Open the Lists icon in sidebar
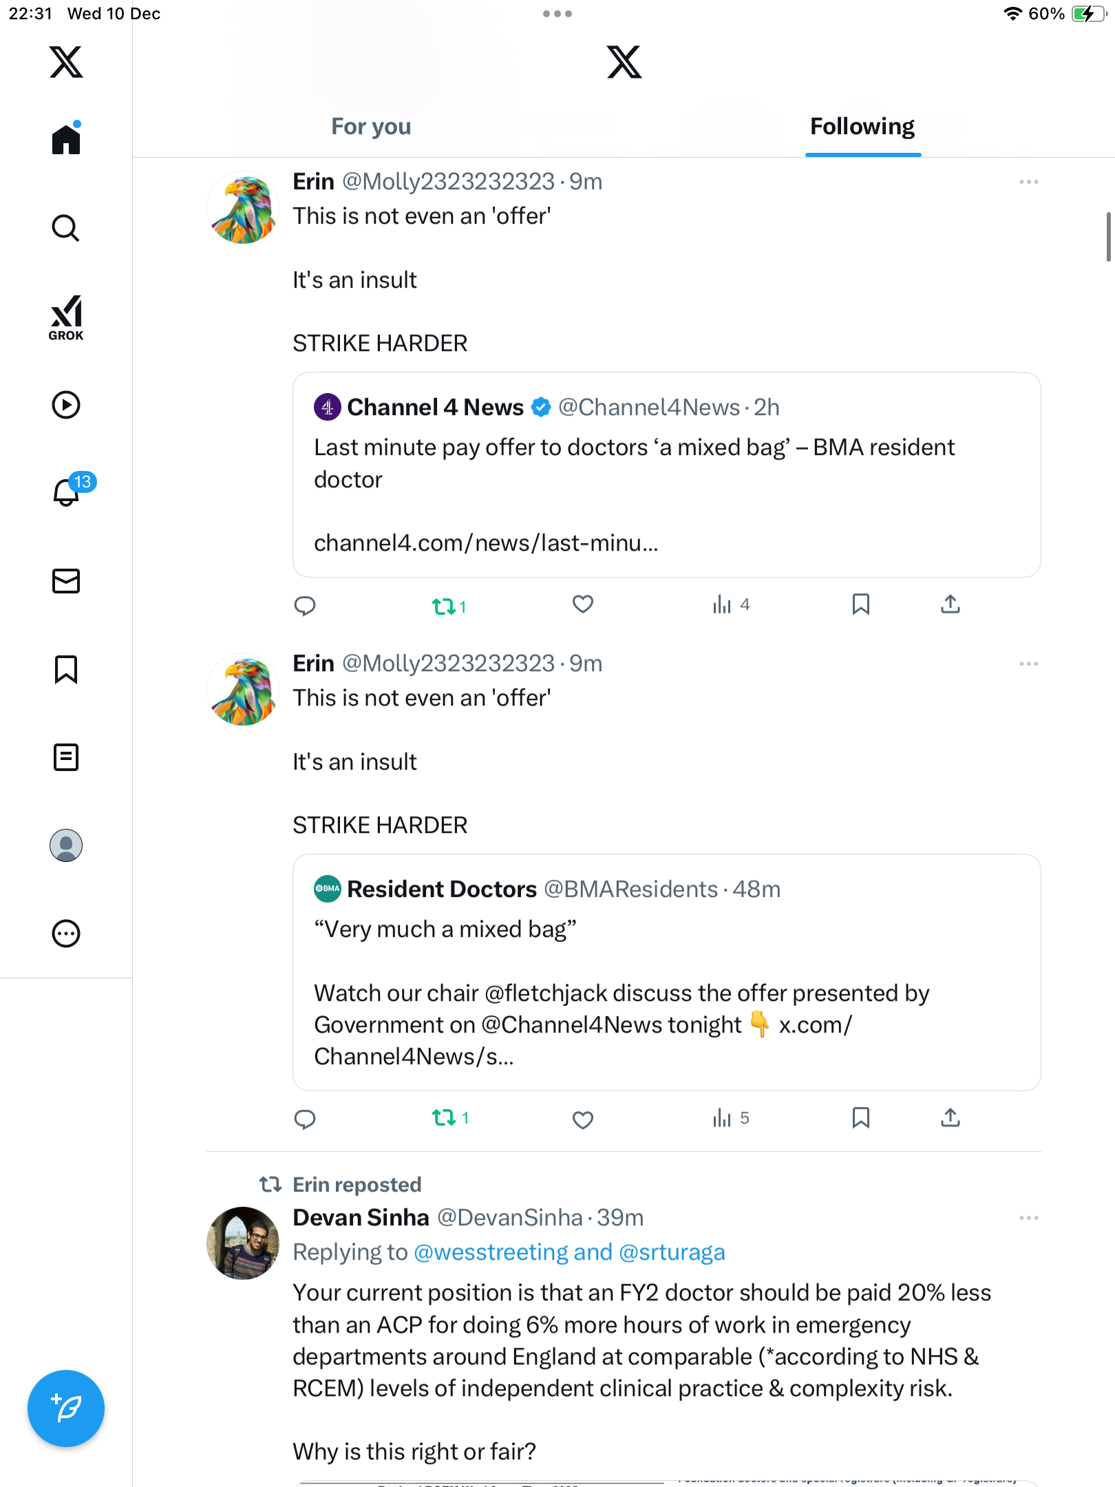1115x1487 pixels. [x=66, y=757]
